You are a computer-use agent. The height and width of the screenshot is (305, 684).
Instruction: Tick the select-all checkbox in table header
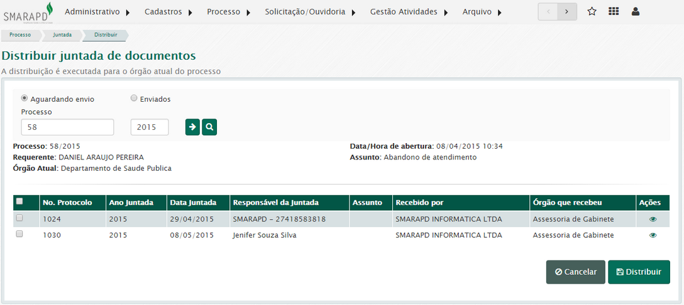pyautogui.click(x=19, y=201)
